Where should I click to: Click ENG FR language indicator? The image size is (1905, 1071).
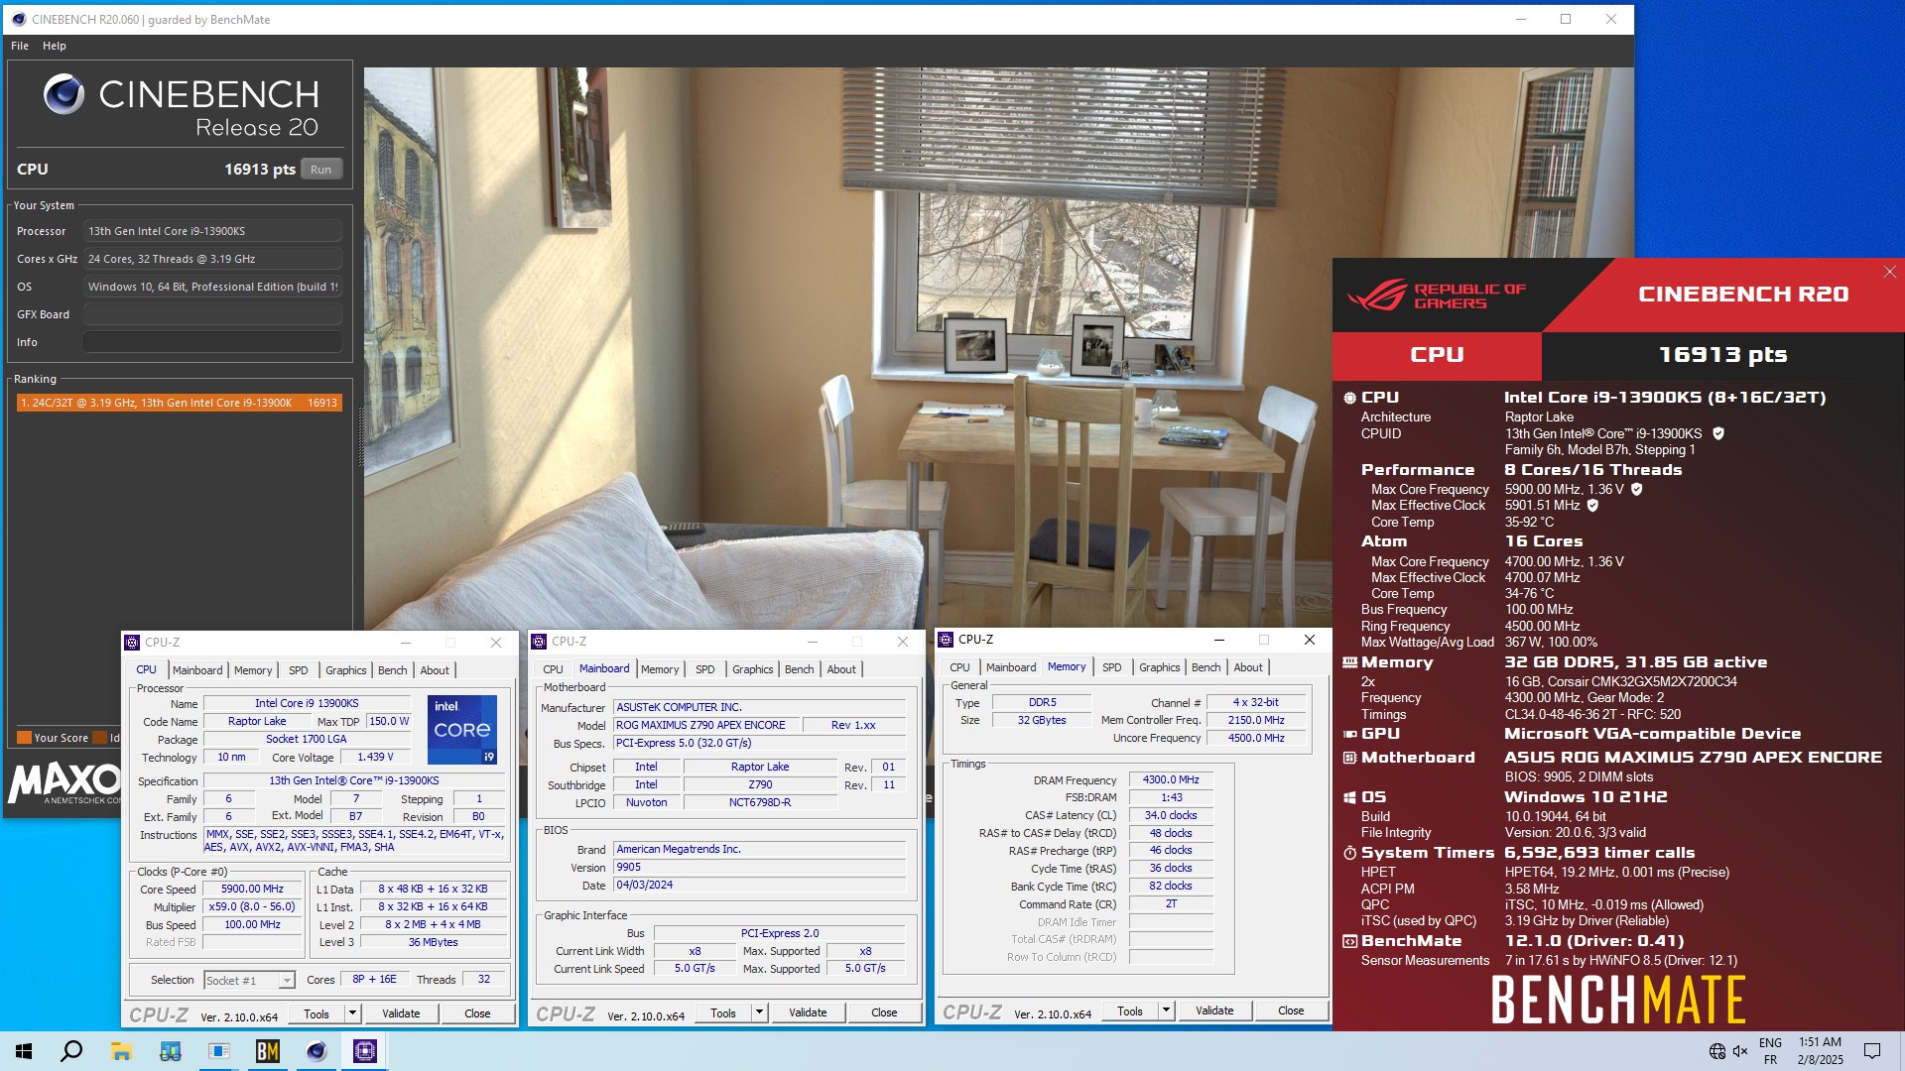(x=1770, y=1051)
